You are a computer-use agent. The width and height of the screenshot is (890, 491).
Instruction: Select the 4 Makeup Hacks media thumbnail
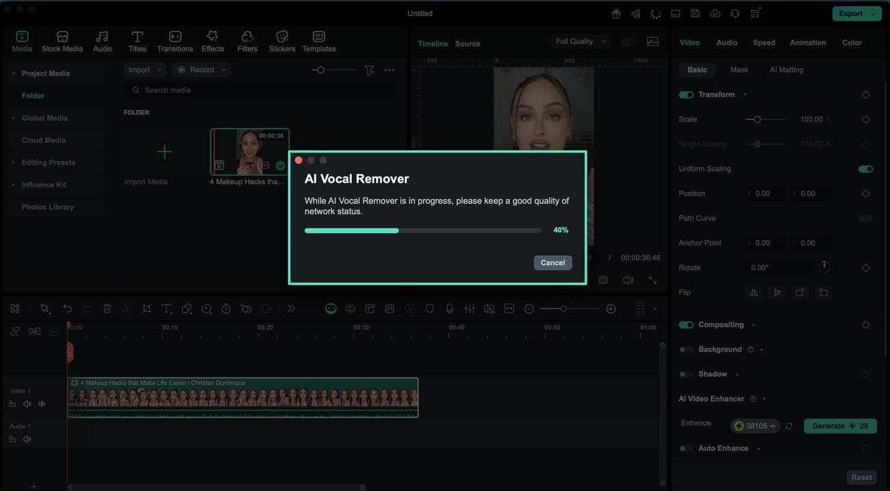(249, 152)
